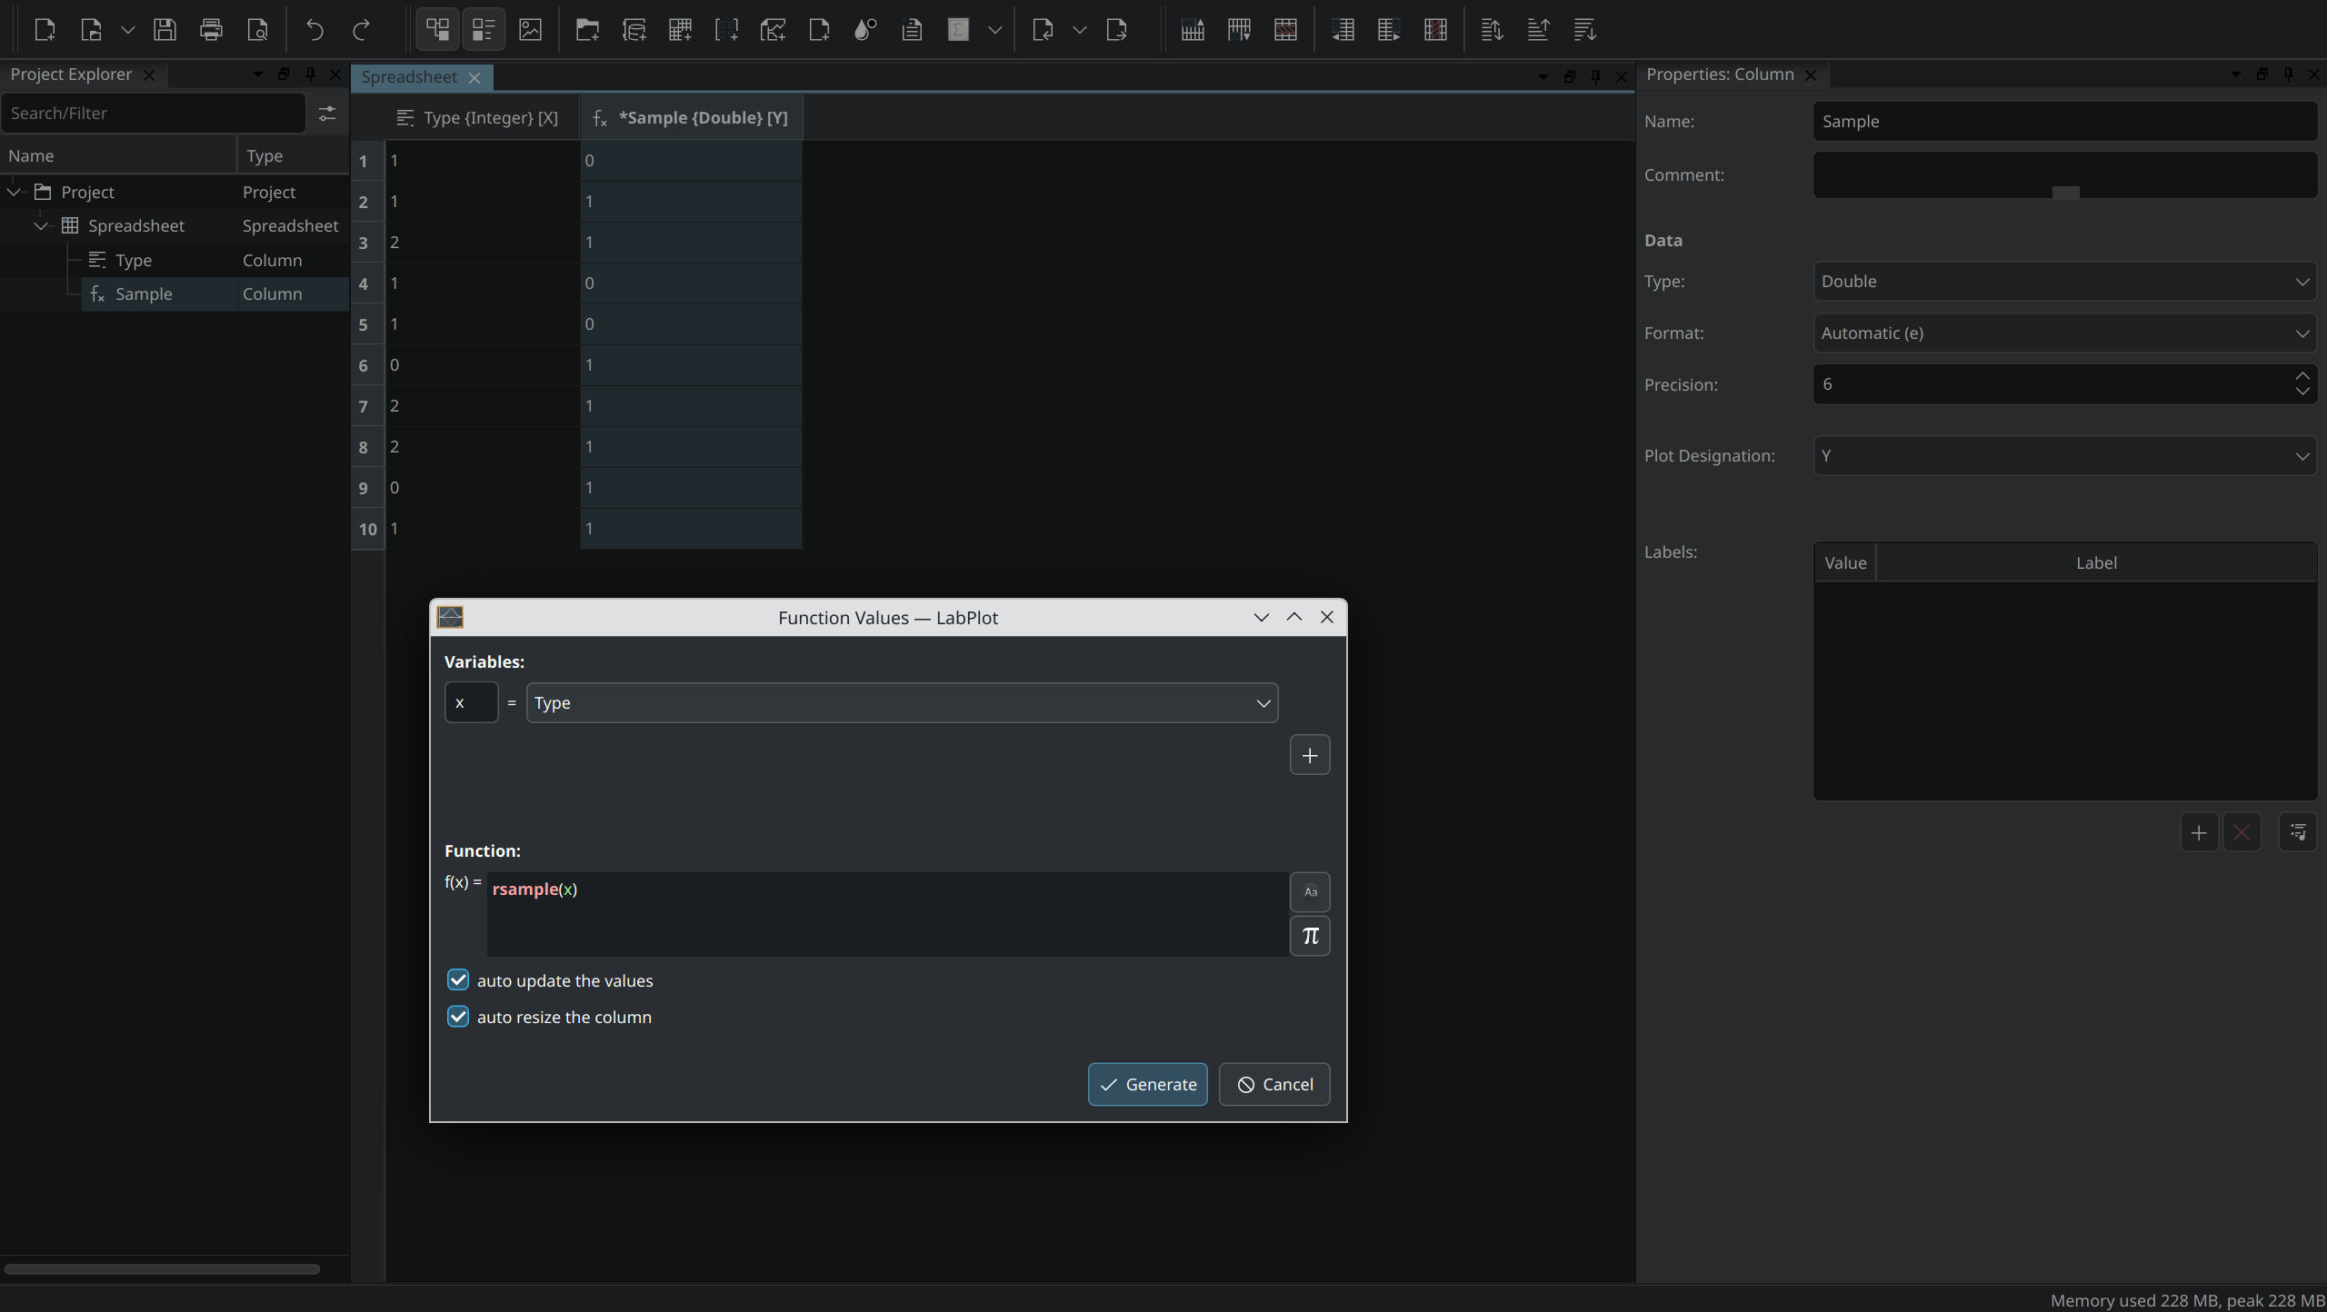The width and height of the screenshot is (2327, 1312).
Task: Open the Format Automatic (e) dropdown
Action: coord(2063,333)
